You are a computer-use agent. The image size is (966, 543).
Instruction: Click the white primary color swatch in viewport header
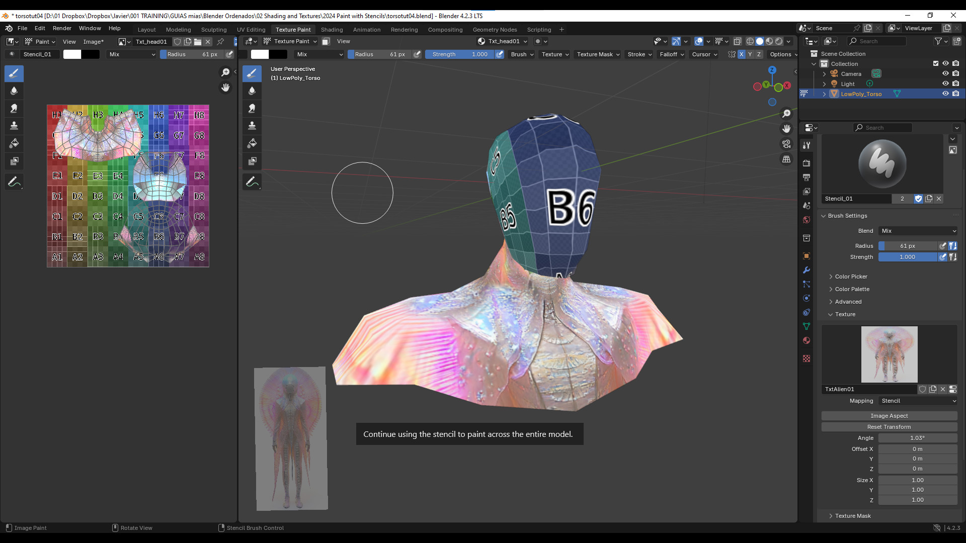coord(260,54)
